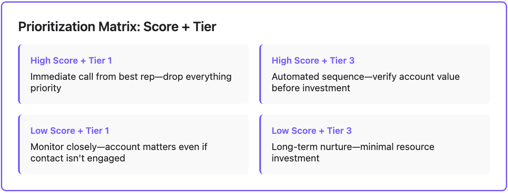Screen dimensions: 508x193
Task: Click purple accent bar of Low Score Tier 3 card
Action: pos(260,144)
